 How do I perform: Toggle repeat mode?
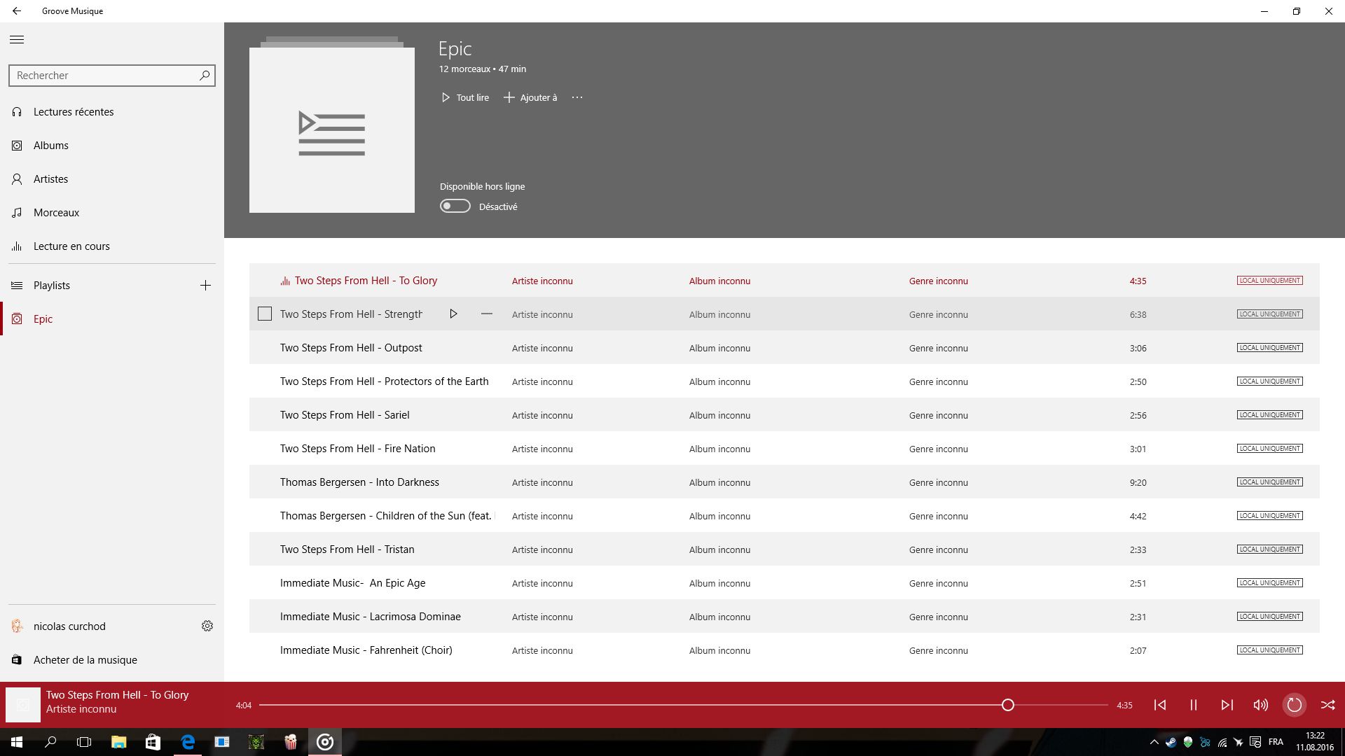(x=1295, y=705)
